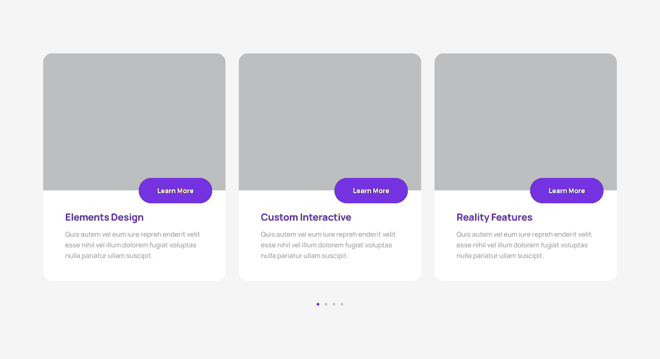Click white space below Custom Interactive description
The height and width of the screenshot is (359, 660).
pyautogui.click(x=330, y=270)
